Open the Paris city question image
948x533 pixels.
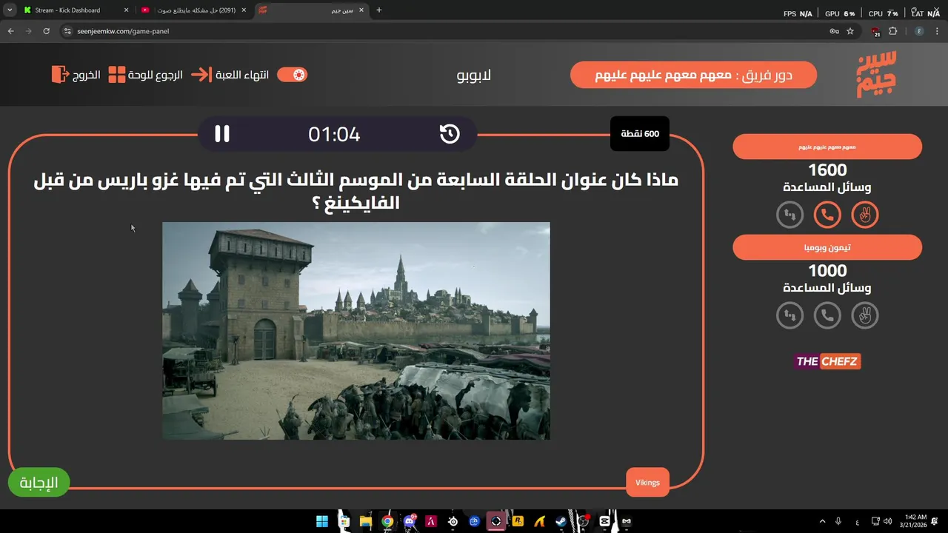pyautogui.click(x=356, y=331)
